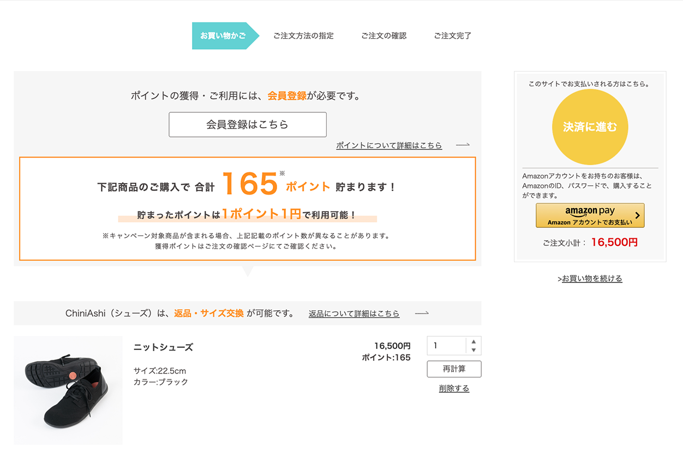
Task: Click the black knit shoes thumbnail
Action: [x=68, y=390]
